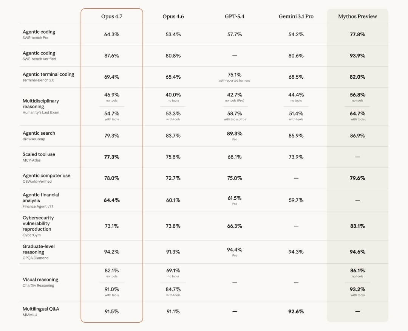
Task: Select the Mythos Preview column header
Action: [357, 17]
